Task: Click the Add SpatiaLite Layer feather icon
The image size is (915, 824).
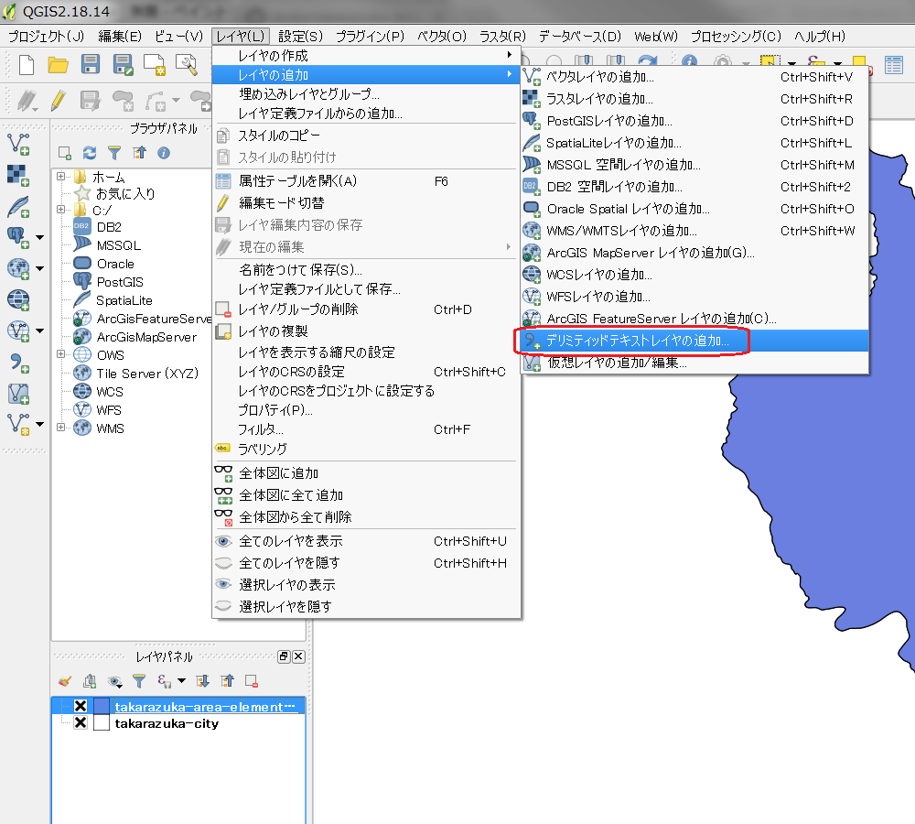Action: click(x=18, y=207)
